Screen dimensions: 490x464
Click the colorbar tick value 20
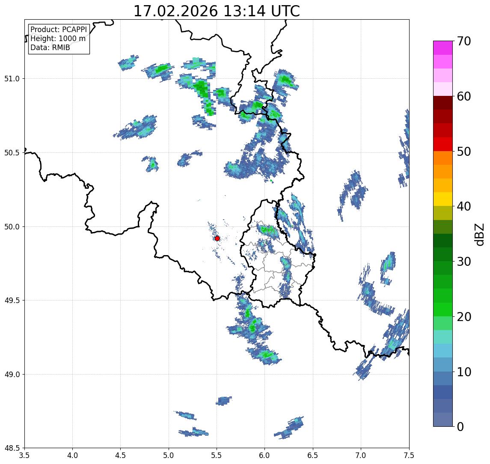coord(464,317)
